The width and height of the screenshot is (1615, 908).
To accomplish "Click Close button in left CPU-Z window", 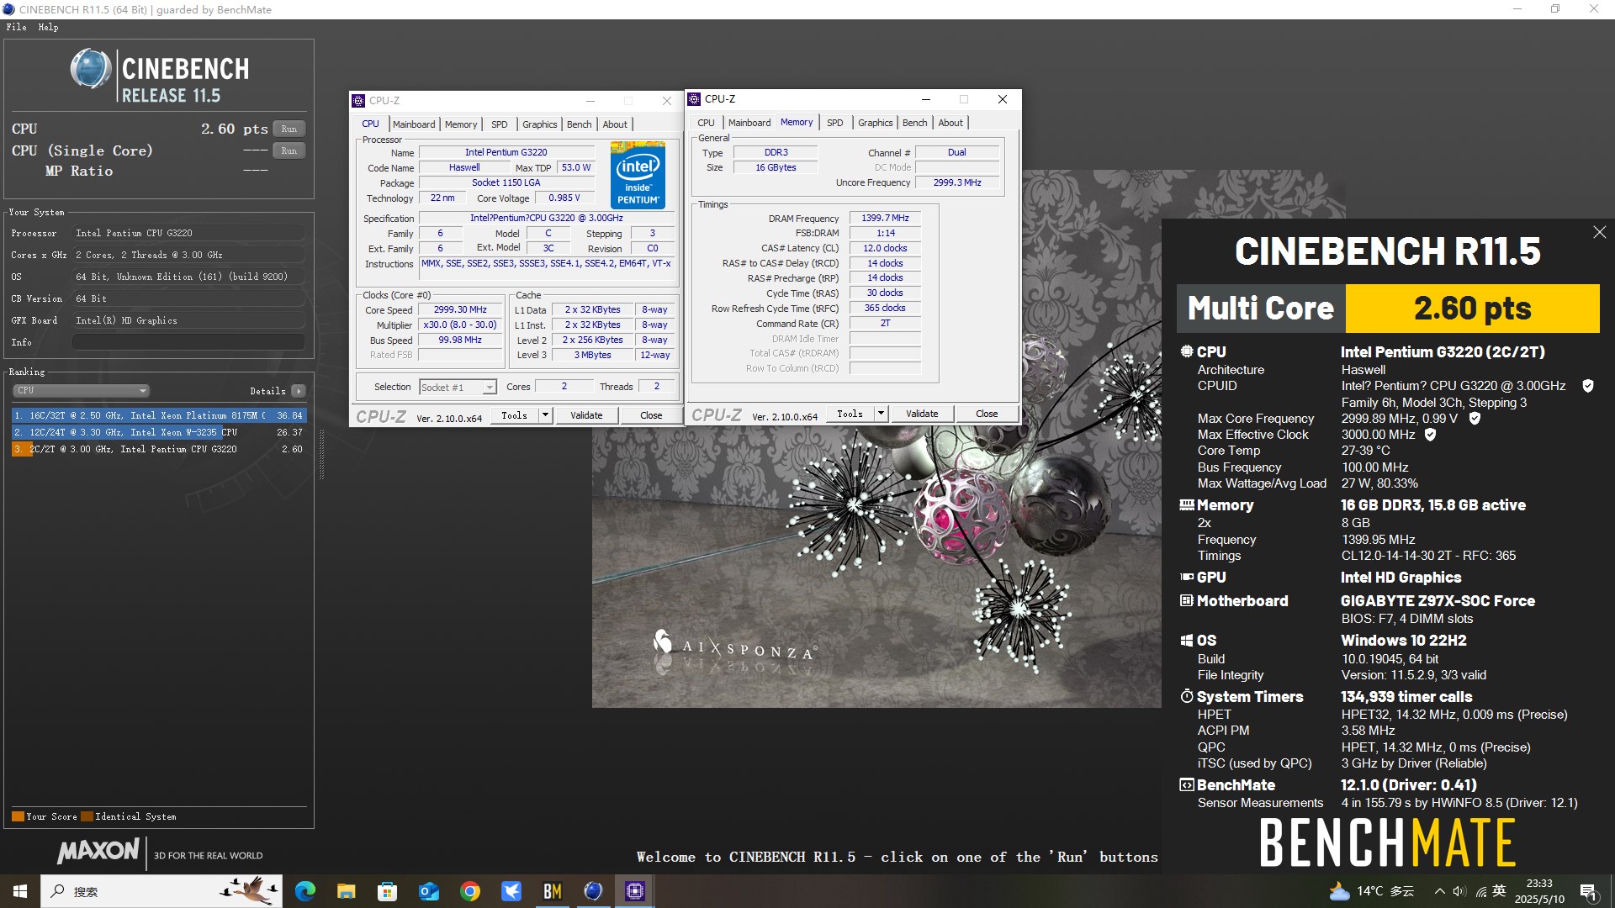I will click(651, 415).
